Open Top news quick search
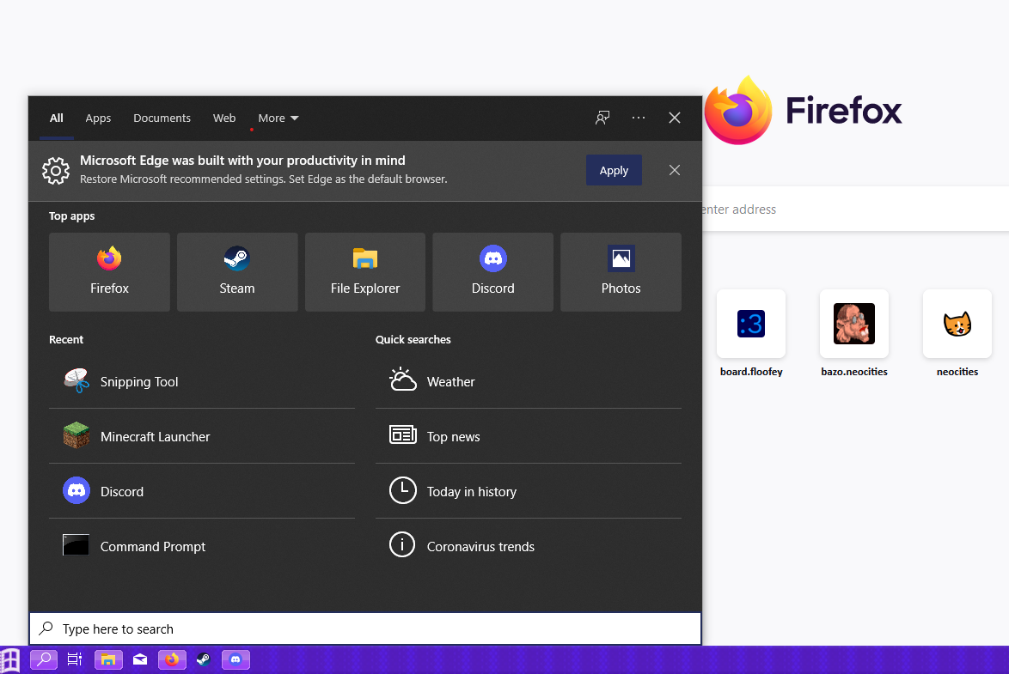The image size is (1009, 674). tap(529, 436)
